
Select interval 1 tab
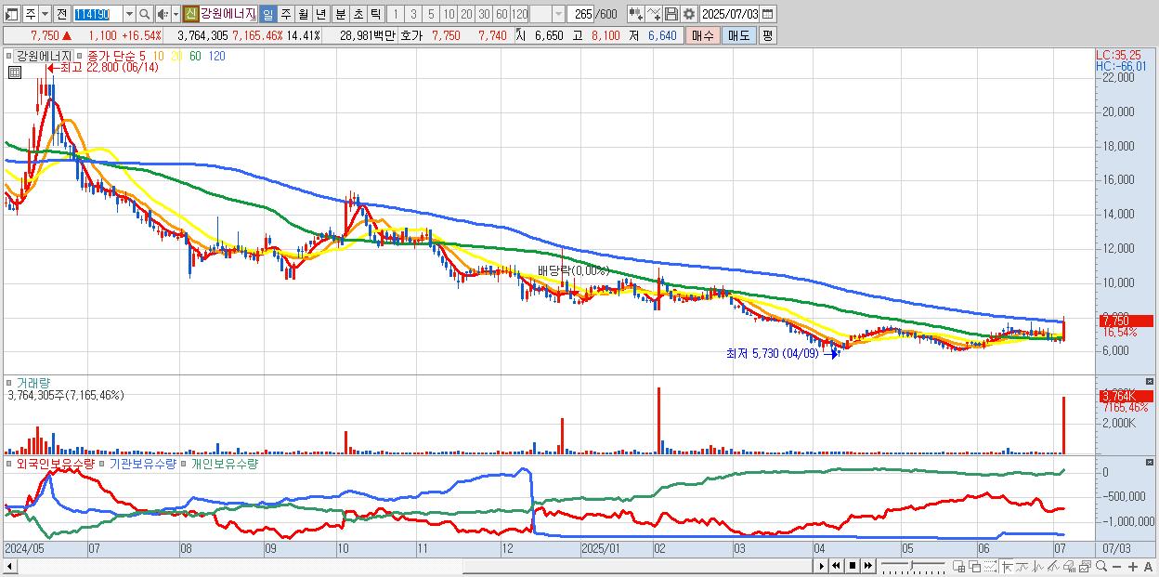click(395, 15)
